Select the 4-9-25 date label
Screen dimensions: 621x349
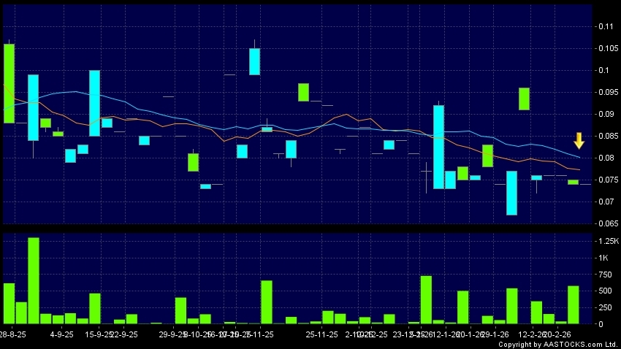click(61, 334)
